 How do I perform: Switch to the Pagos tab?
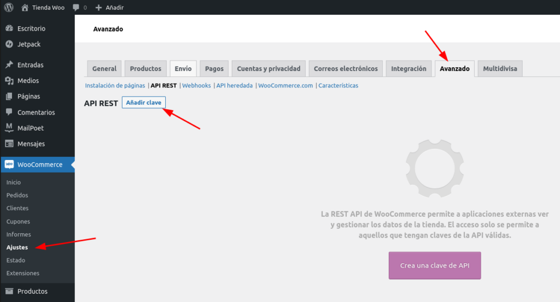[214, 69]
